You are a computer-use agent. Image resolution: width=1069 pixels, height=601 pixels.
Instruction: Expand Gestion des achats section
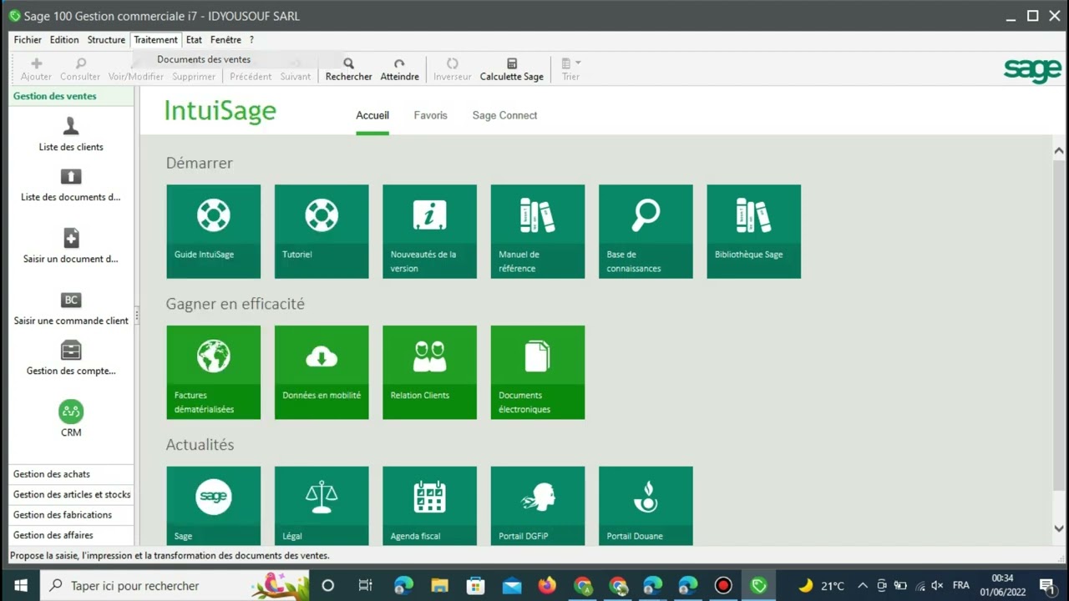click(71, 474)
